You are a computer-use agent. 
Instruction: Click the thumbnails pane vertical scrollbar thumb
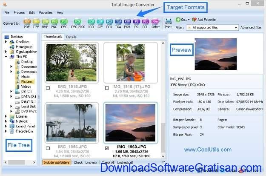coord(163,138)
